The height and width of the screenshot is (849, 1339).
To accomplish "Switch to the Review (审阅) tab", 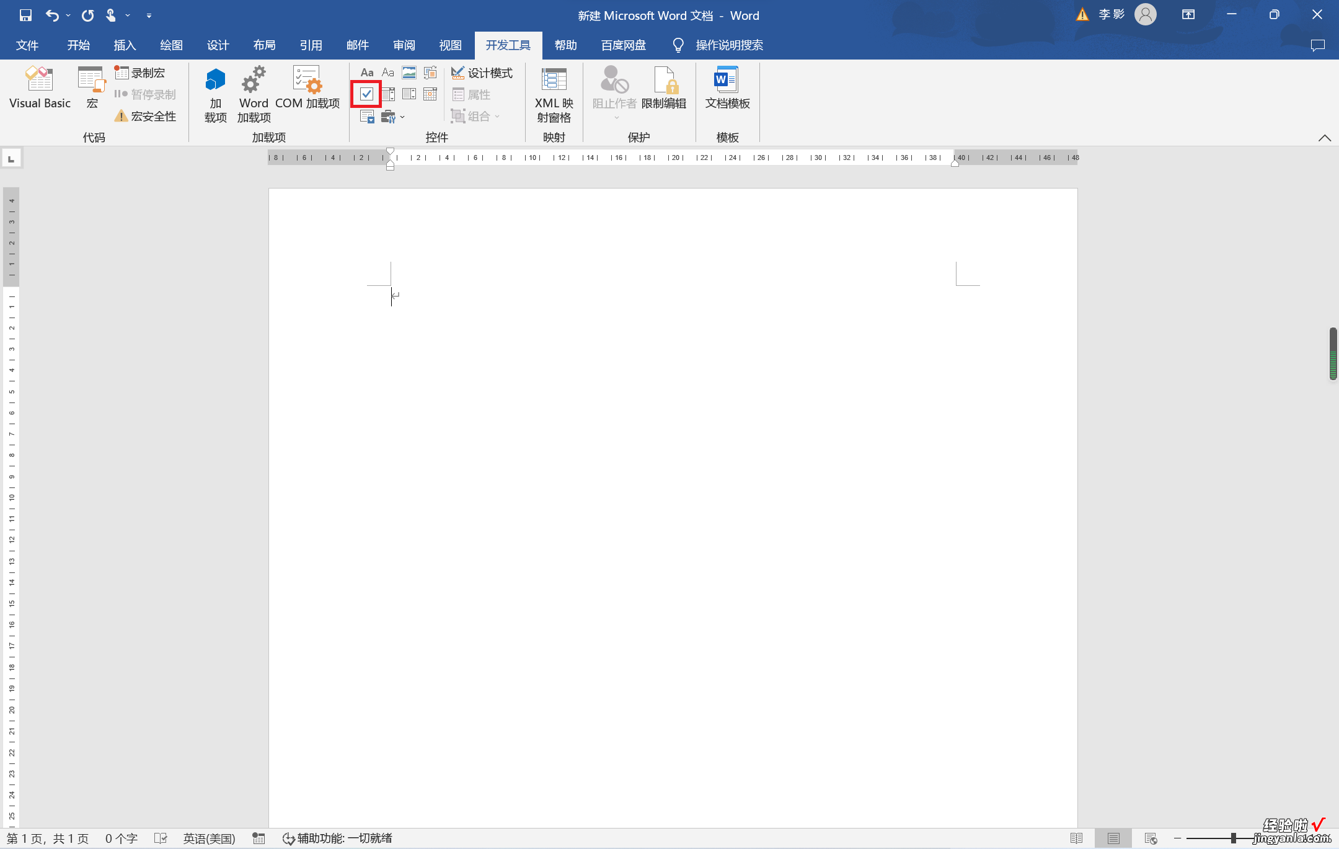I will (404, 45).
